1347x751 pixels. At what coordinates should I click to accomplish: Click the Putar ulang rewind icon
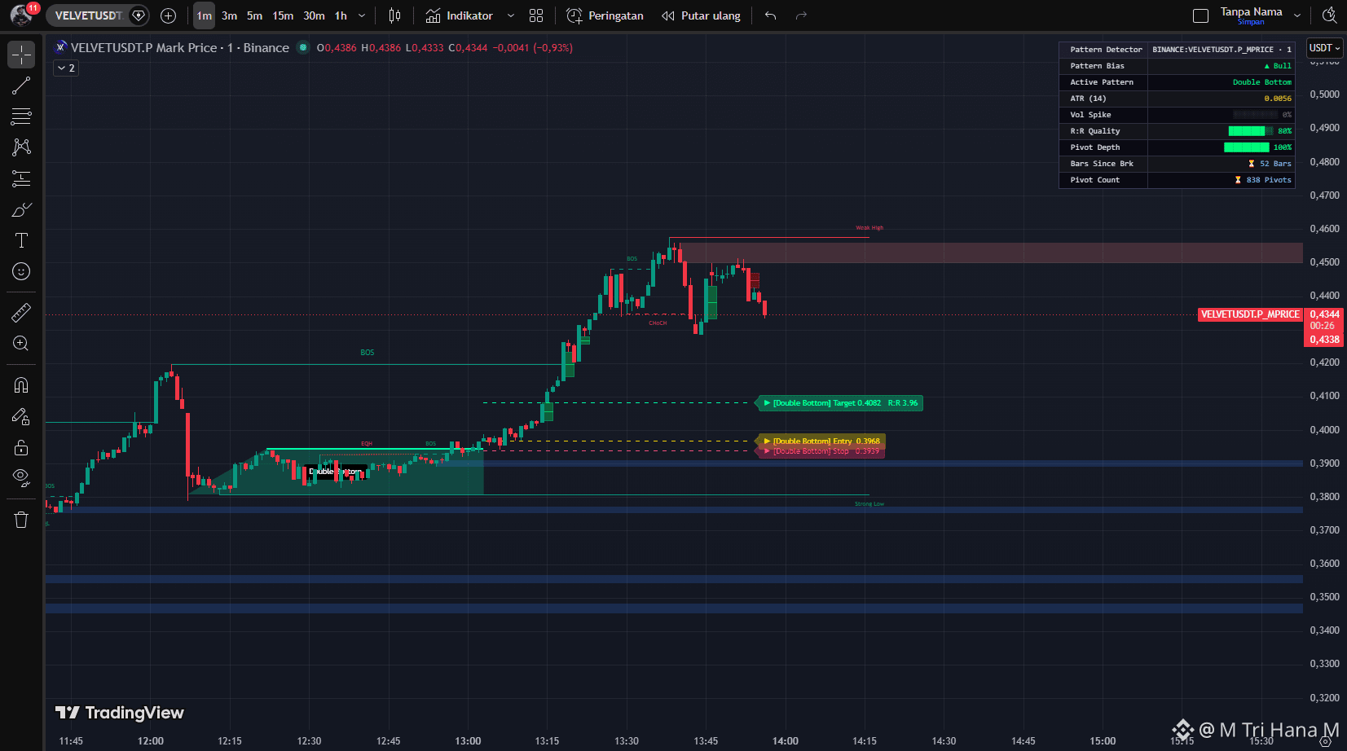pyautogui.click(x=668, y=15)
